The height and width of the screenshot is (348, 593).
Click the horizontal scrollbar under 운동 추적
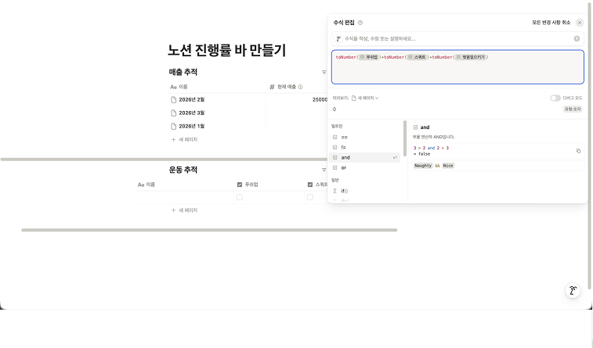[x=209, y=230]
